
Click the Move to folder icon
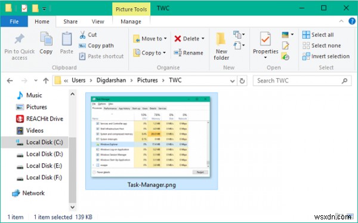point(136,39)
